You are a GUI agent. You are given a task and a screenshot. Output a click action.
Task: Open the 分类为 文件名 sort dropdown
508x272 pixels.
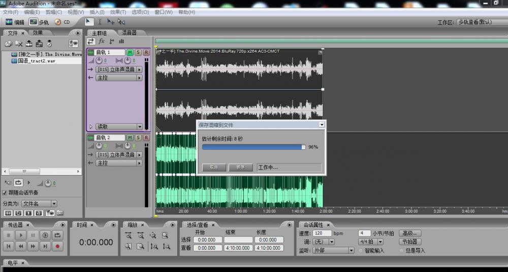(39, 203)
